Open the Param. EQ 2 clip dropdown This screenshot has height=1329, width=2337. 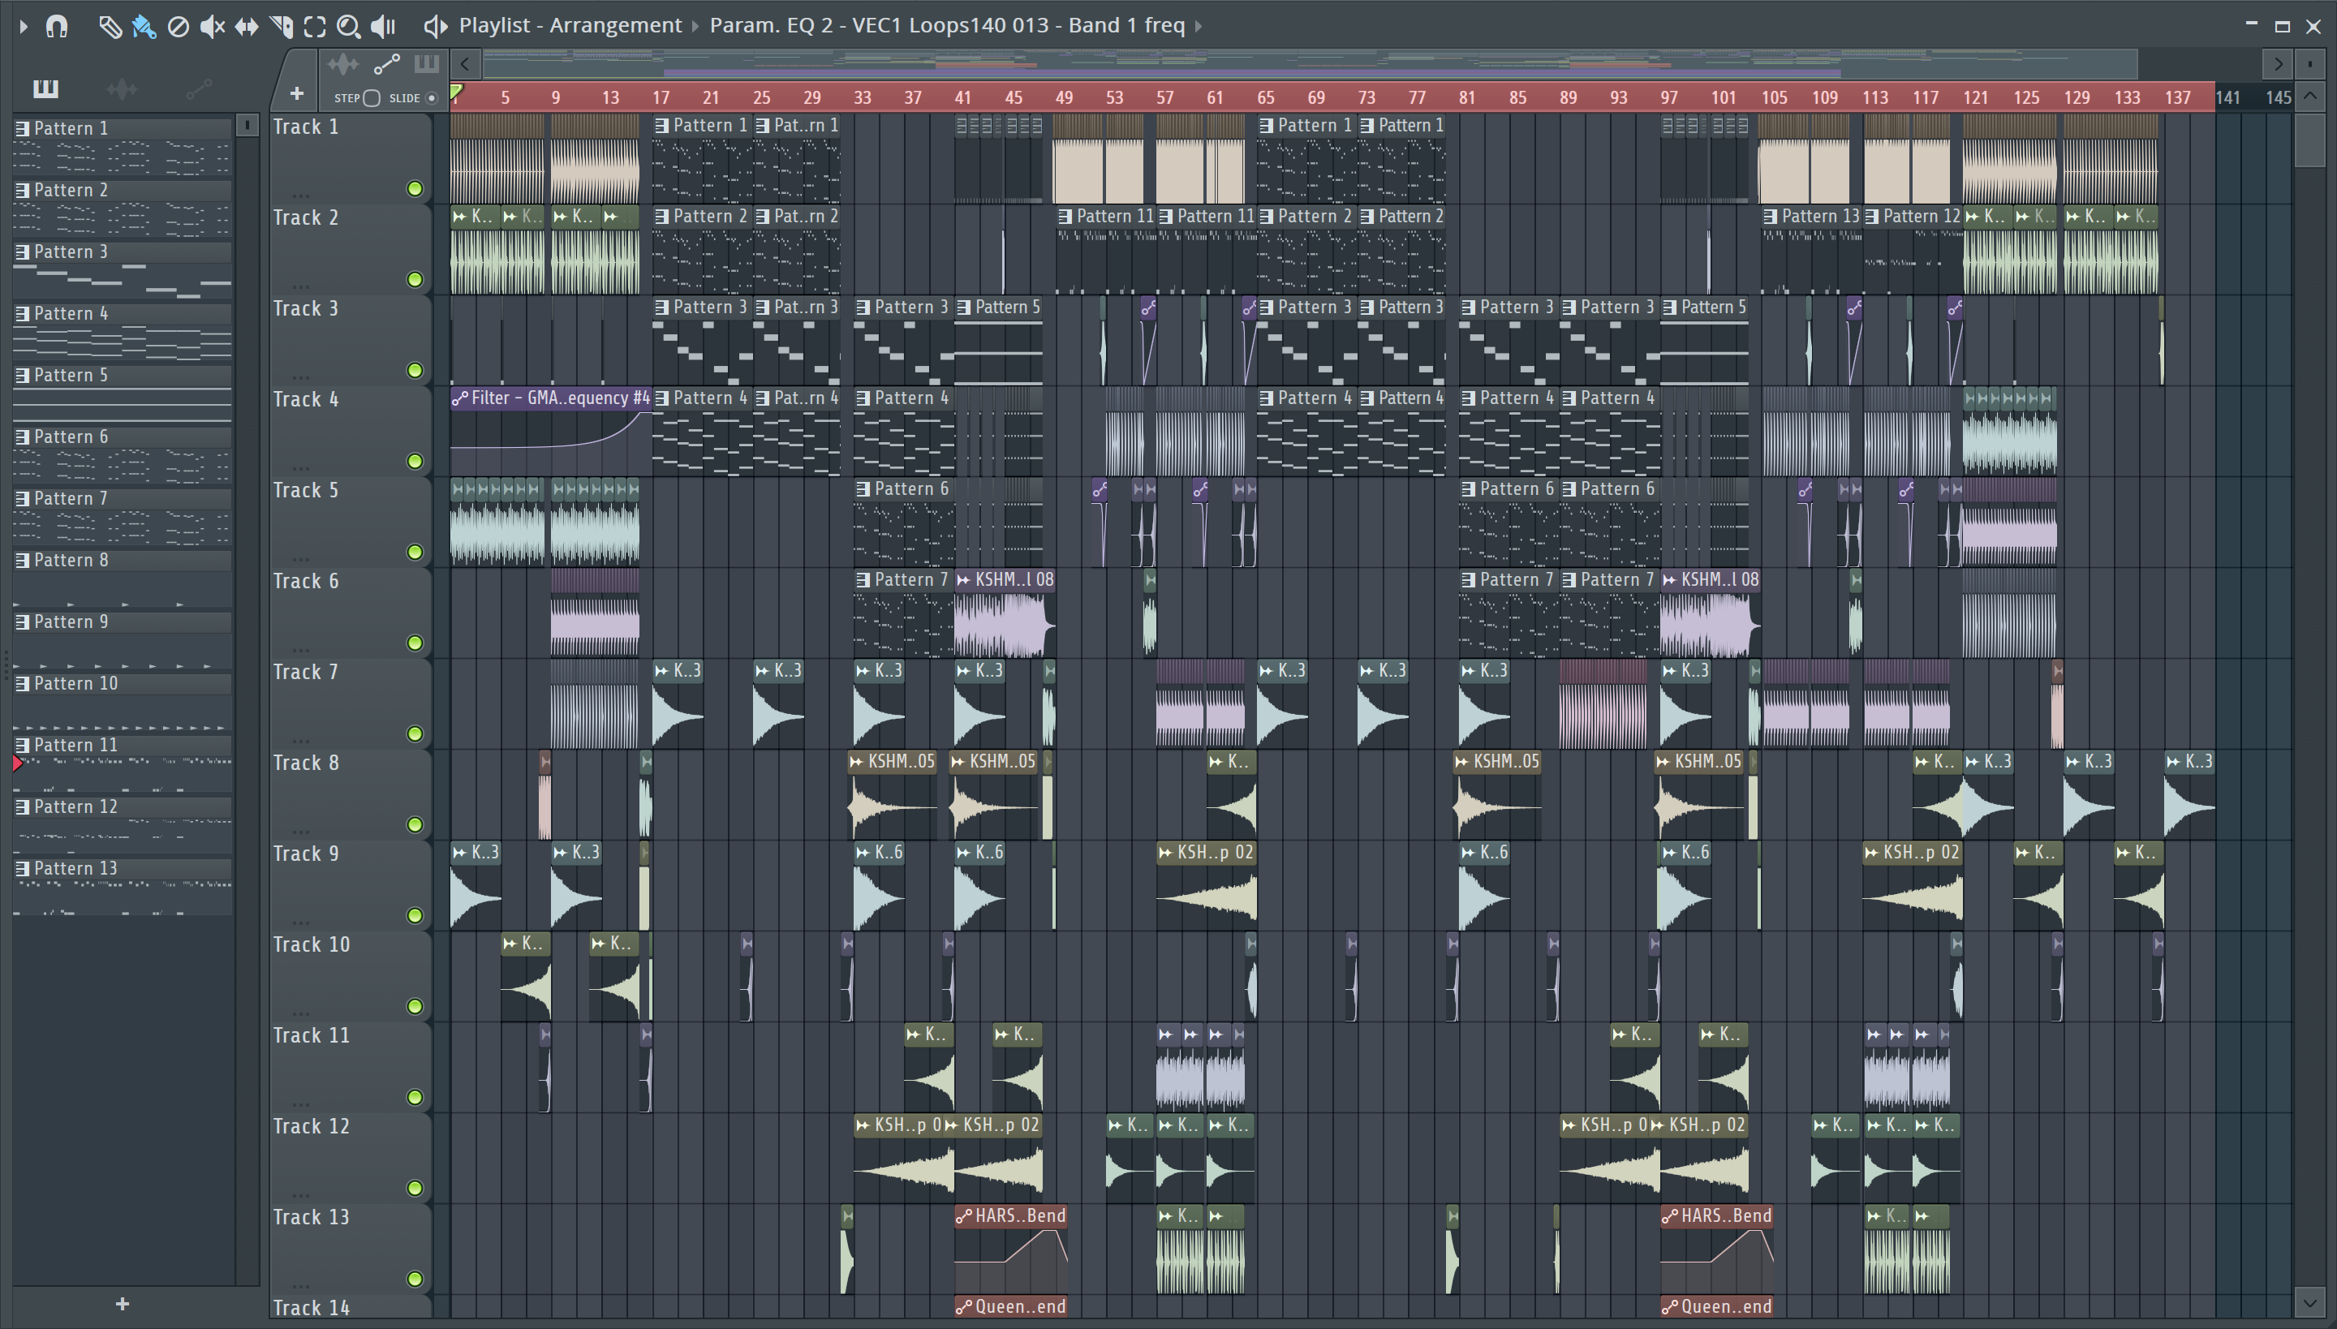pyautogui.click(x=947, y=26)
